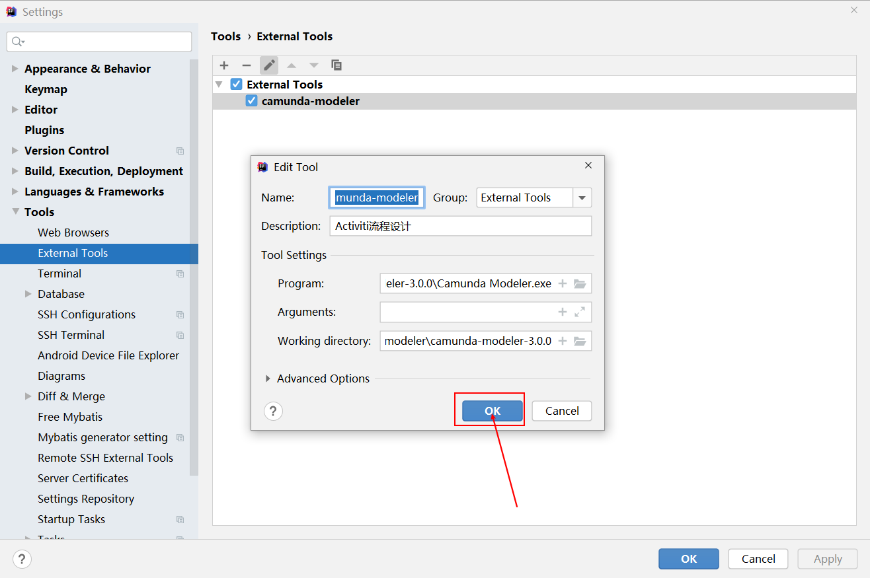Click Cancel at bottom of Settings window
Image resolution: width=870 pixels, height=578 pixels.
pyautogui.click(x=758, y=559)
